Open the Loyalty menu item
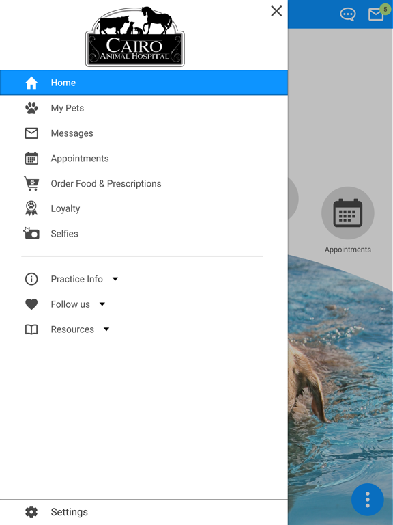Viewport: 393px width, 525px height. [x=65, y=208]
